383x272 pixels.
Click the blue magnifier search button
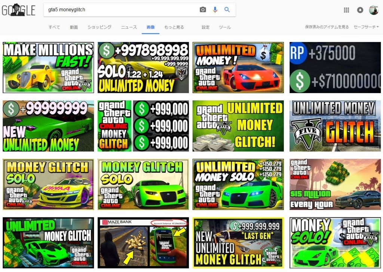[227, 9]
